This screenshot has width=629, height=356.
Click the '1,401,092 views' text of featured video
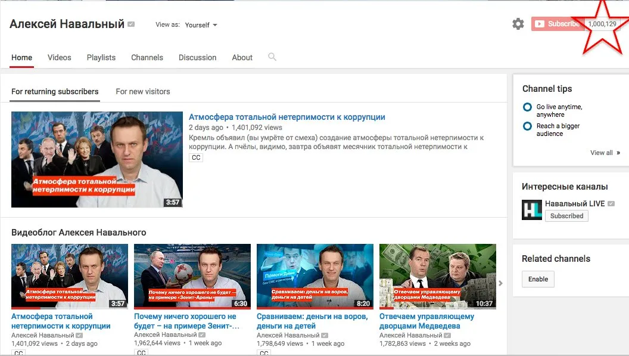[257, 128]
